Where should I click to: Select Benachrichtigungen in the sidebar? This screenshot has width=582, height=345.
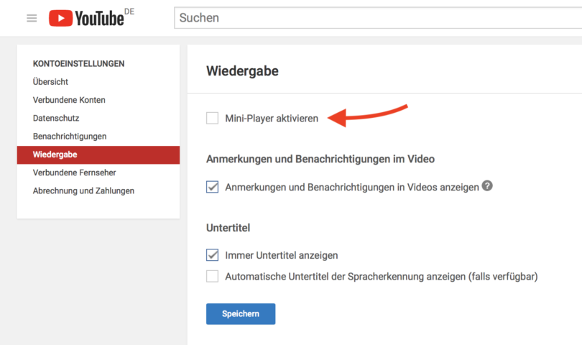pos(70,136)
